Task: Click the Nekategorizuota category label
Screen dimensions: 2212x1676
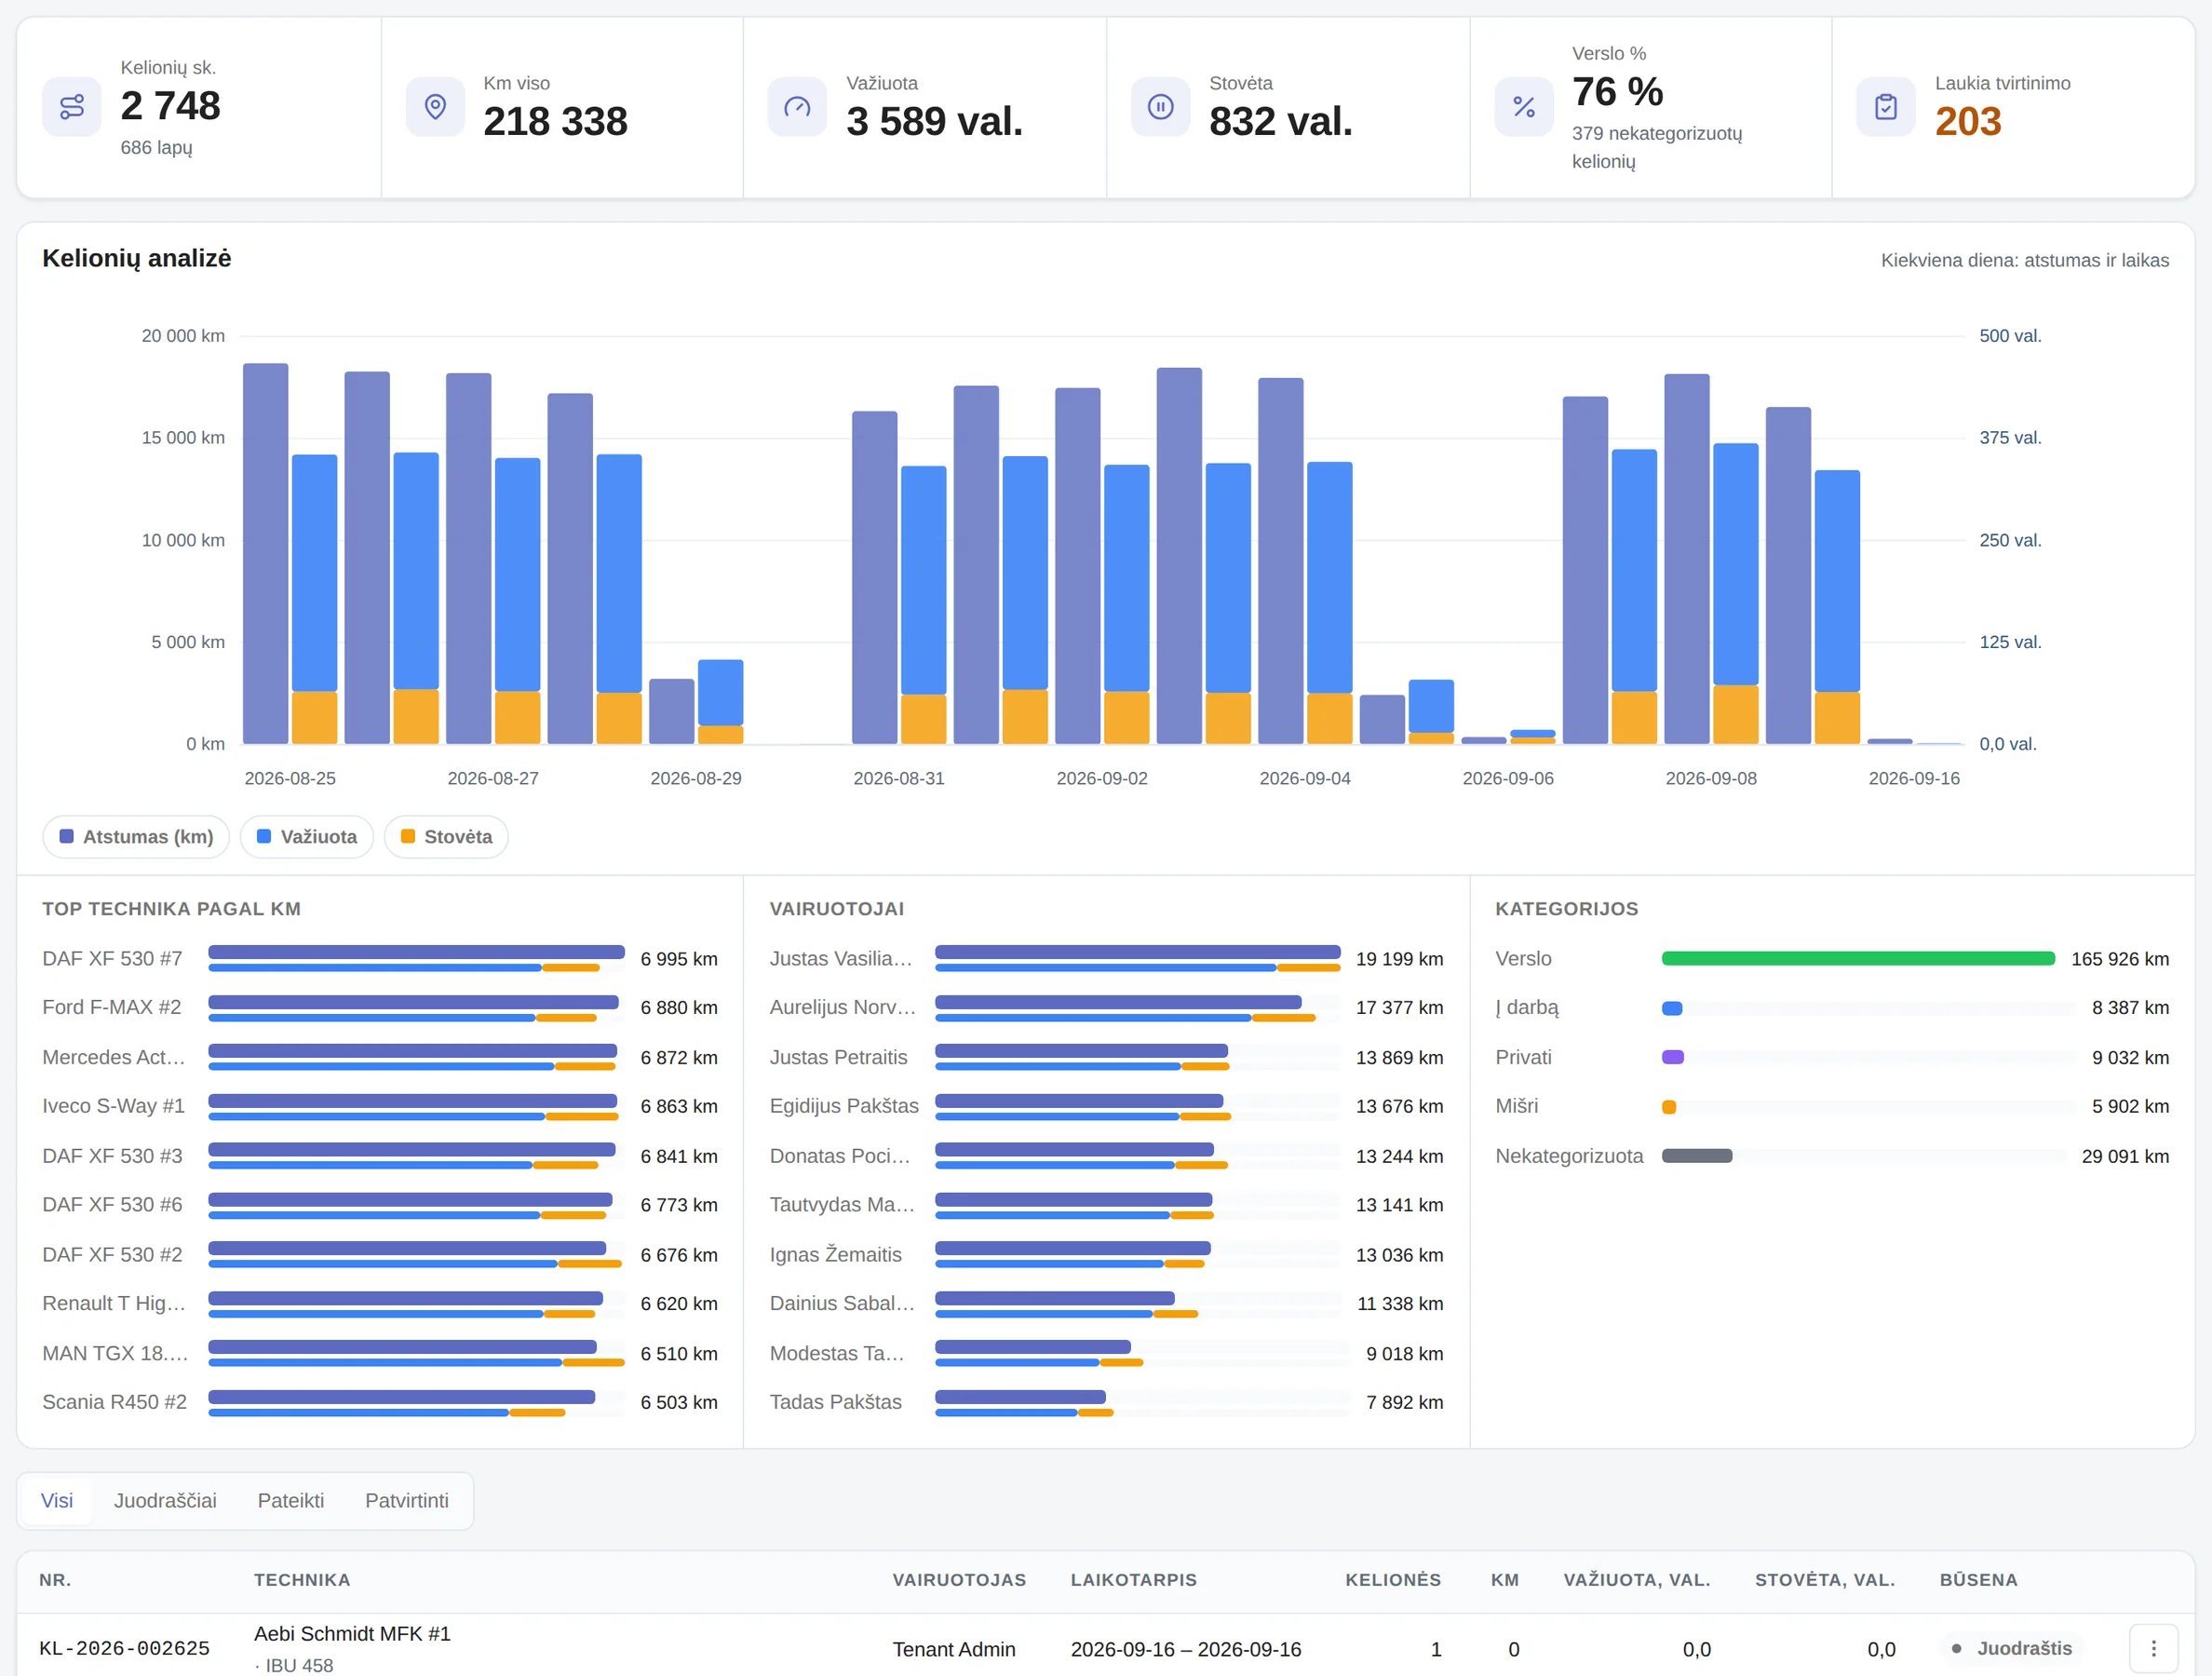Action: click(x=1569, y=1156)
